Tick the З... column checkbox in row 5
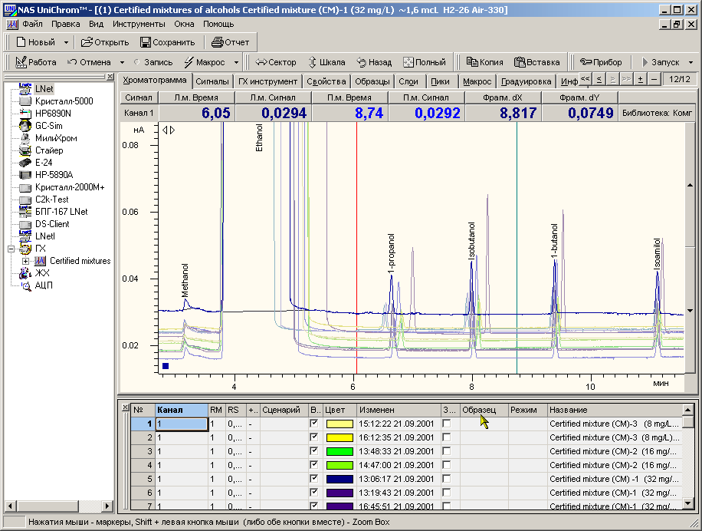The image size is (702, 531). point(446,479)
